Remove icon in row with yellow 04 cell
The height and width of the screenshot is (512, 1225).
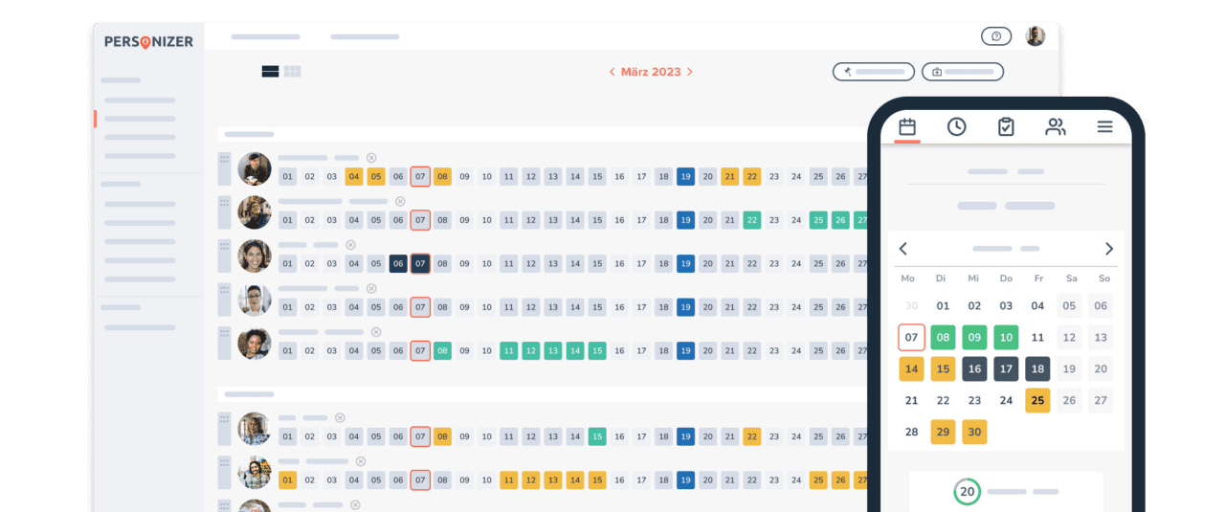[x=371, y=158]
